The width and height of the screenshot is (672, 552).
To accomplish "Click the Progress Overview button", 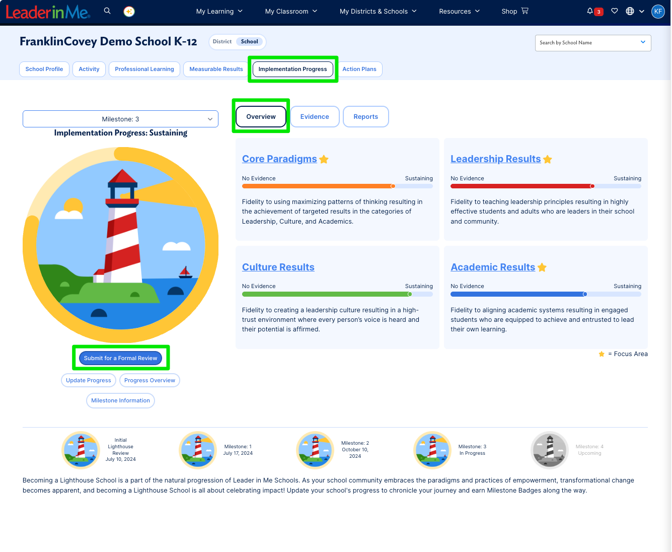I will [x=150, y=380].
